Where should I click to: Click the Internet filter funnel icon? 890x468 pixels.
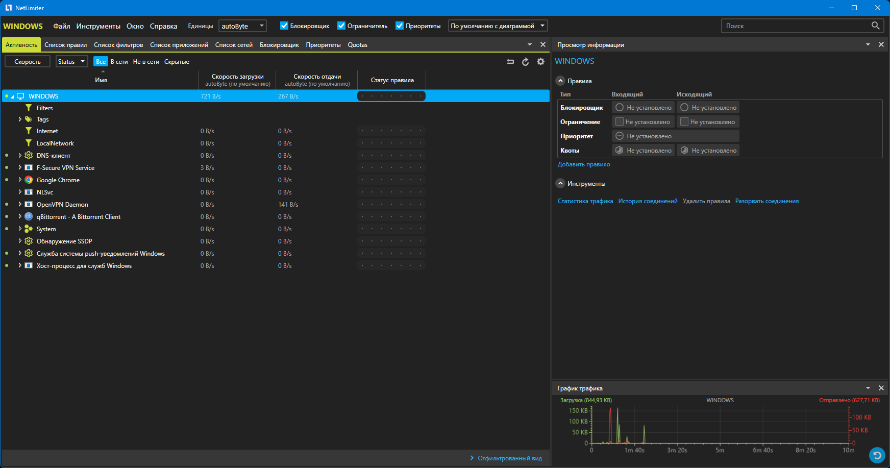[29, 131]
